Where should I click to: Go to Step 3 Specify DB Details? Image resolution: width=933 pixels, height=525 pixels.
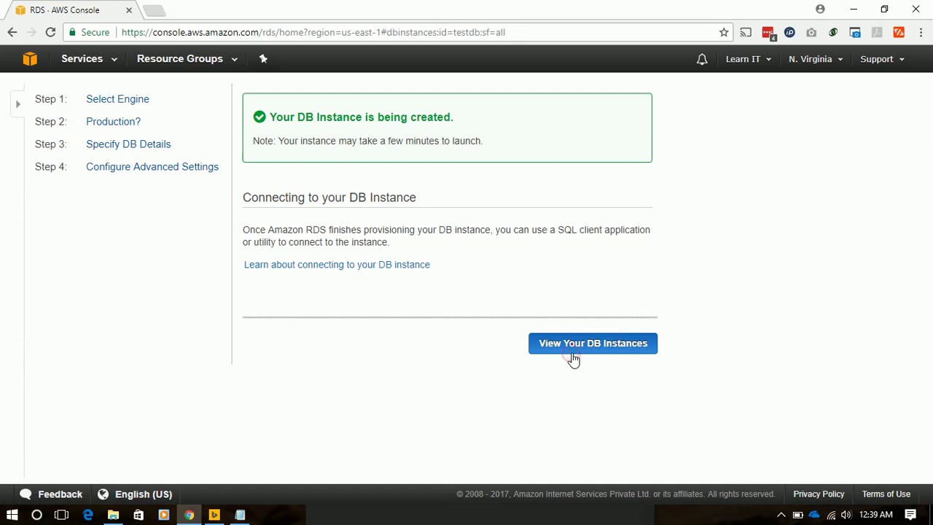click(128, 144)
